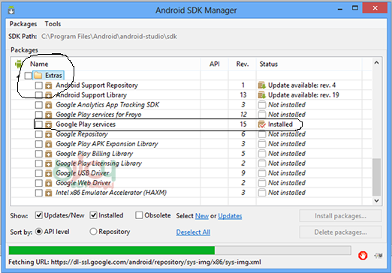The width and height of the screenshot is (392, 273).
Task: Click package icon of Google Play services for Froyo
Action: coord(49,115)
